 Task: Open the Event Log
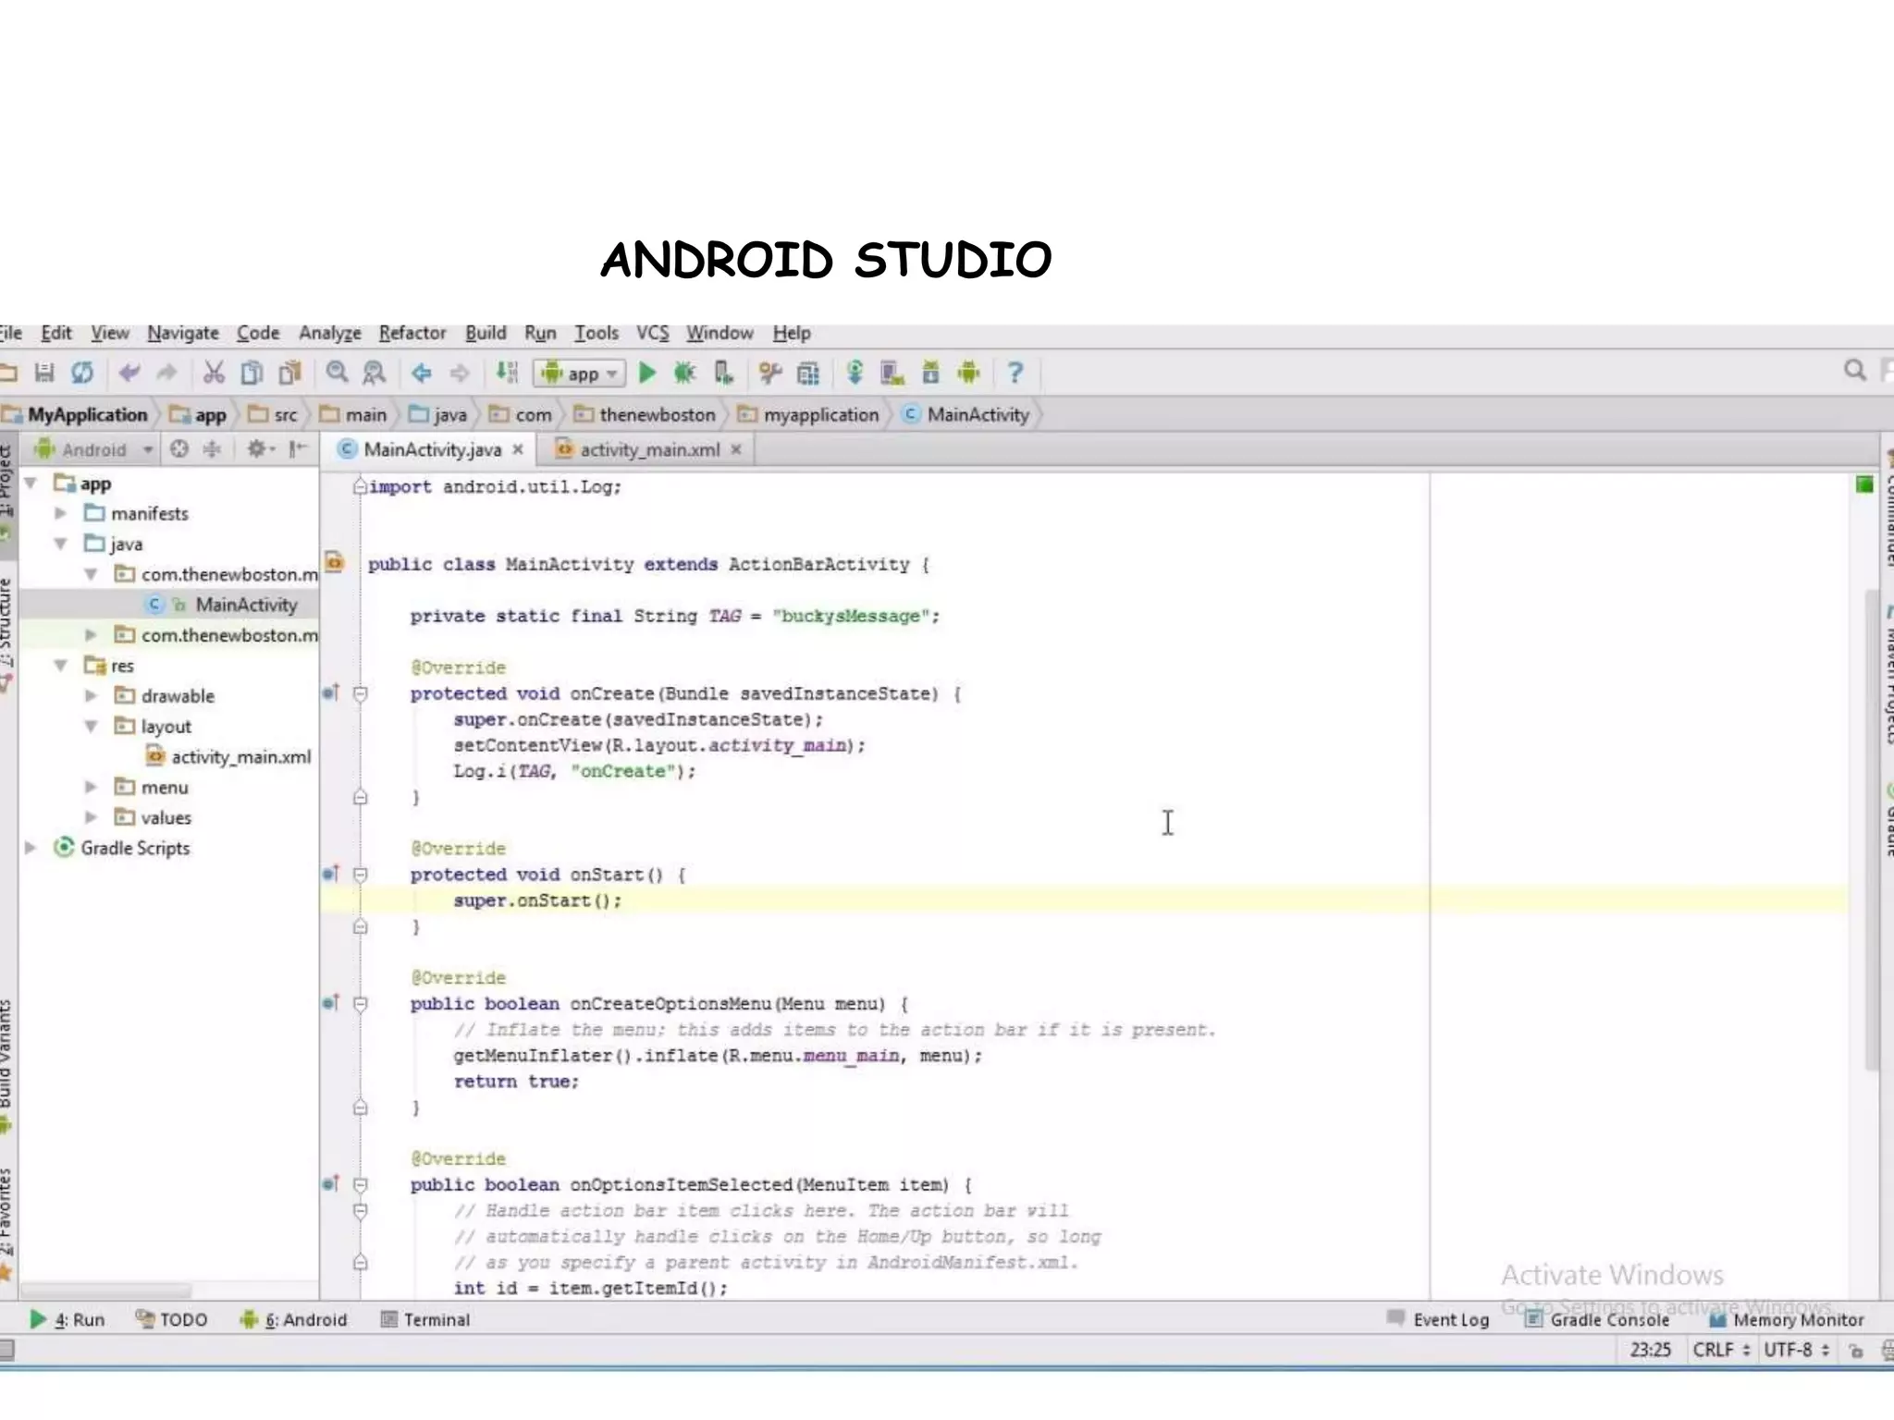click(1438, 1319)
